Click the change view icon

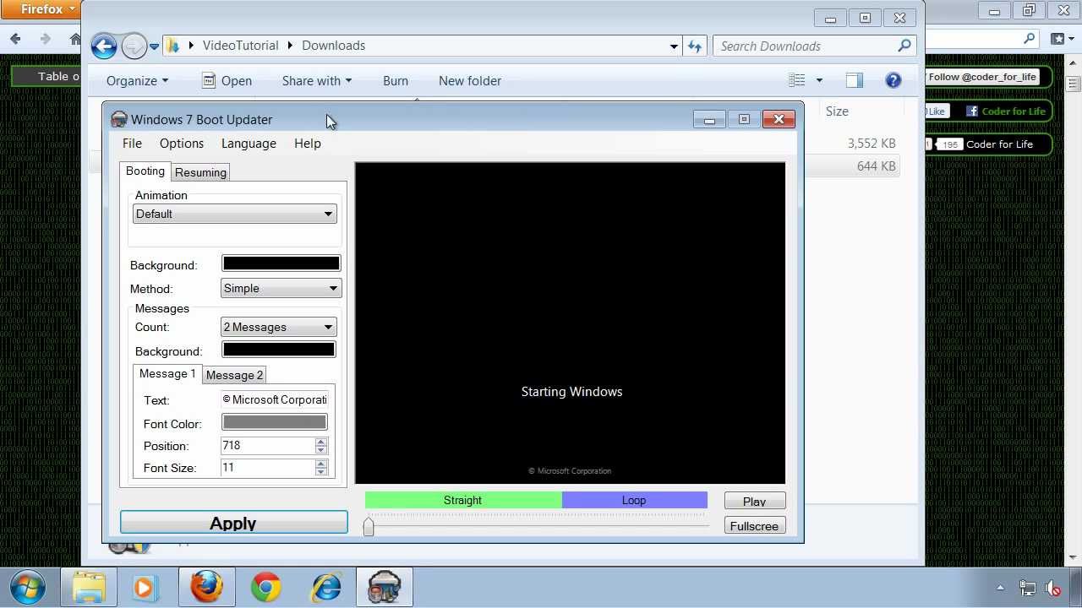[x=797, y=80]
